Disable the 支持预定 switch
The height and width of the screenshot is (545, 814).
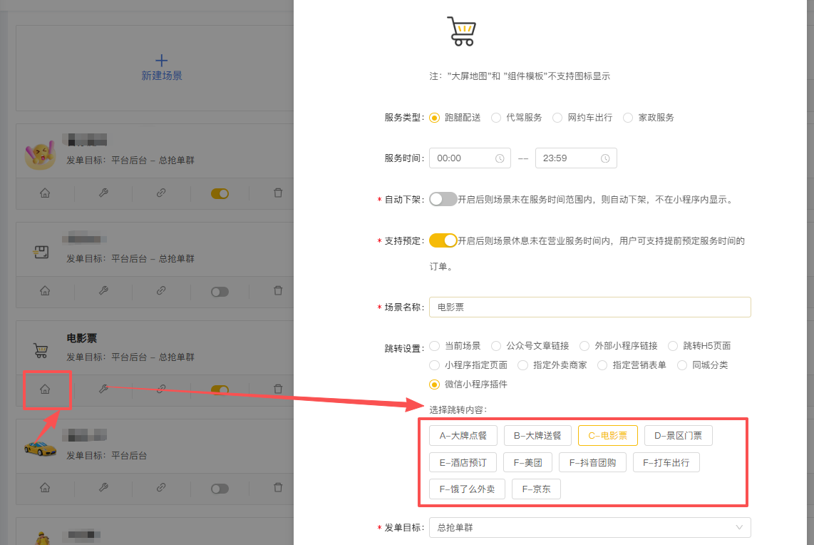pos(443,241)
